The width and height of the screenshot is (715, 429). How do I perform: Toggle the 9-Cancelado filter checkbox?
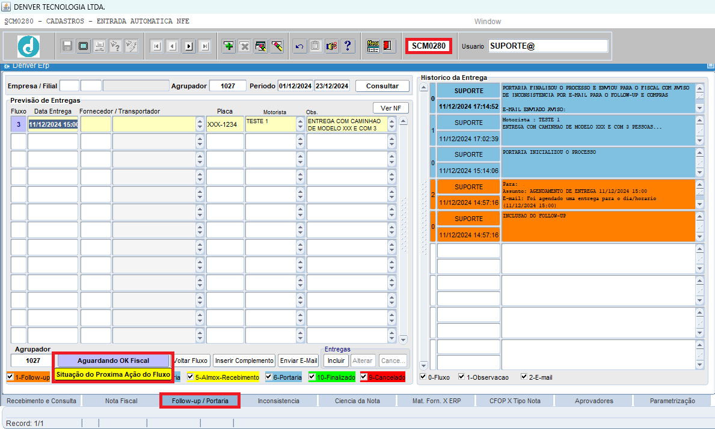click(363, 377)
